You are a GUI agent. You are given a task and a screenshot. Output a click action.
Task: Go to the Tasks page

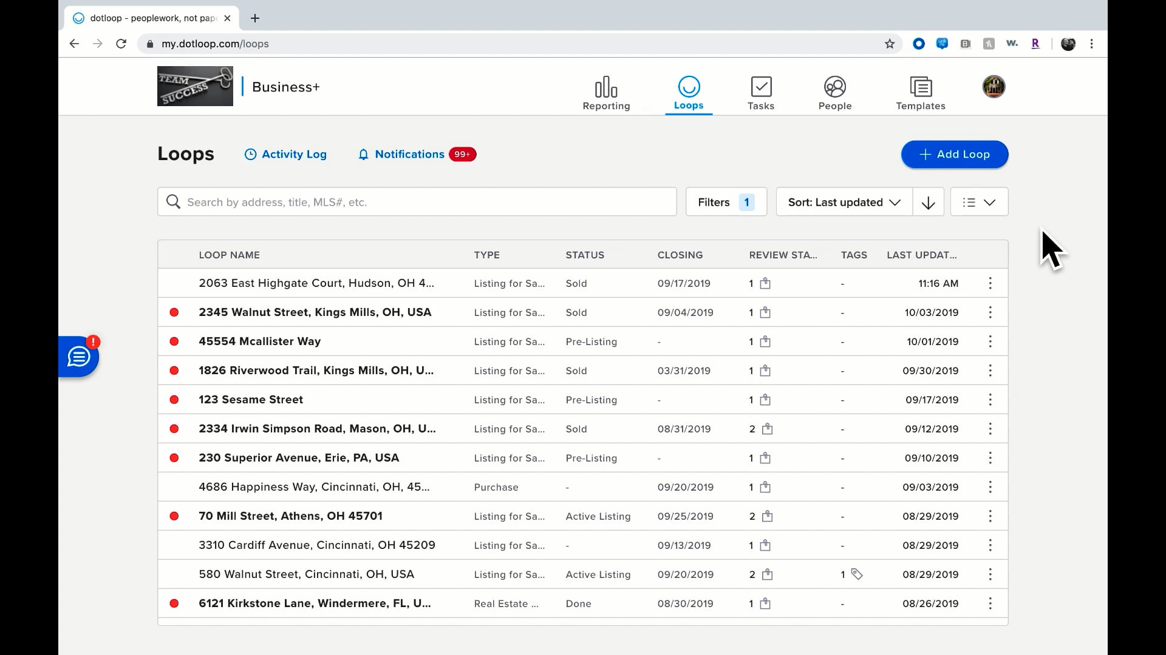point(760,93)
